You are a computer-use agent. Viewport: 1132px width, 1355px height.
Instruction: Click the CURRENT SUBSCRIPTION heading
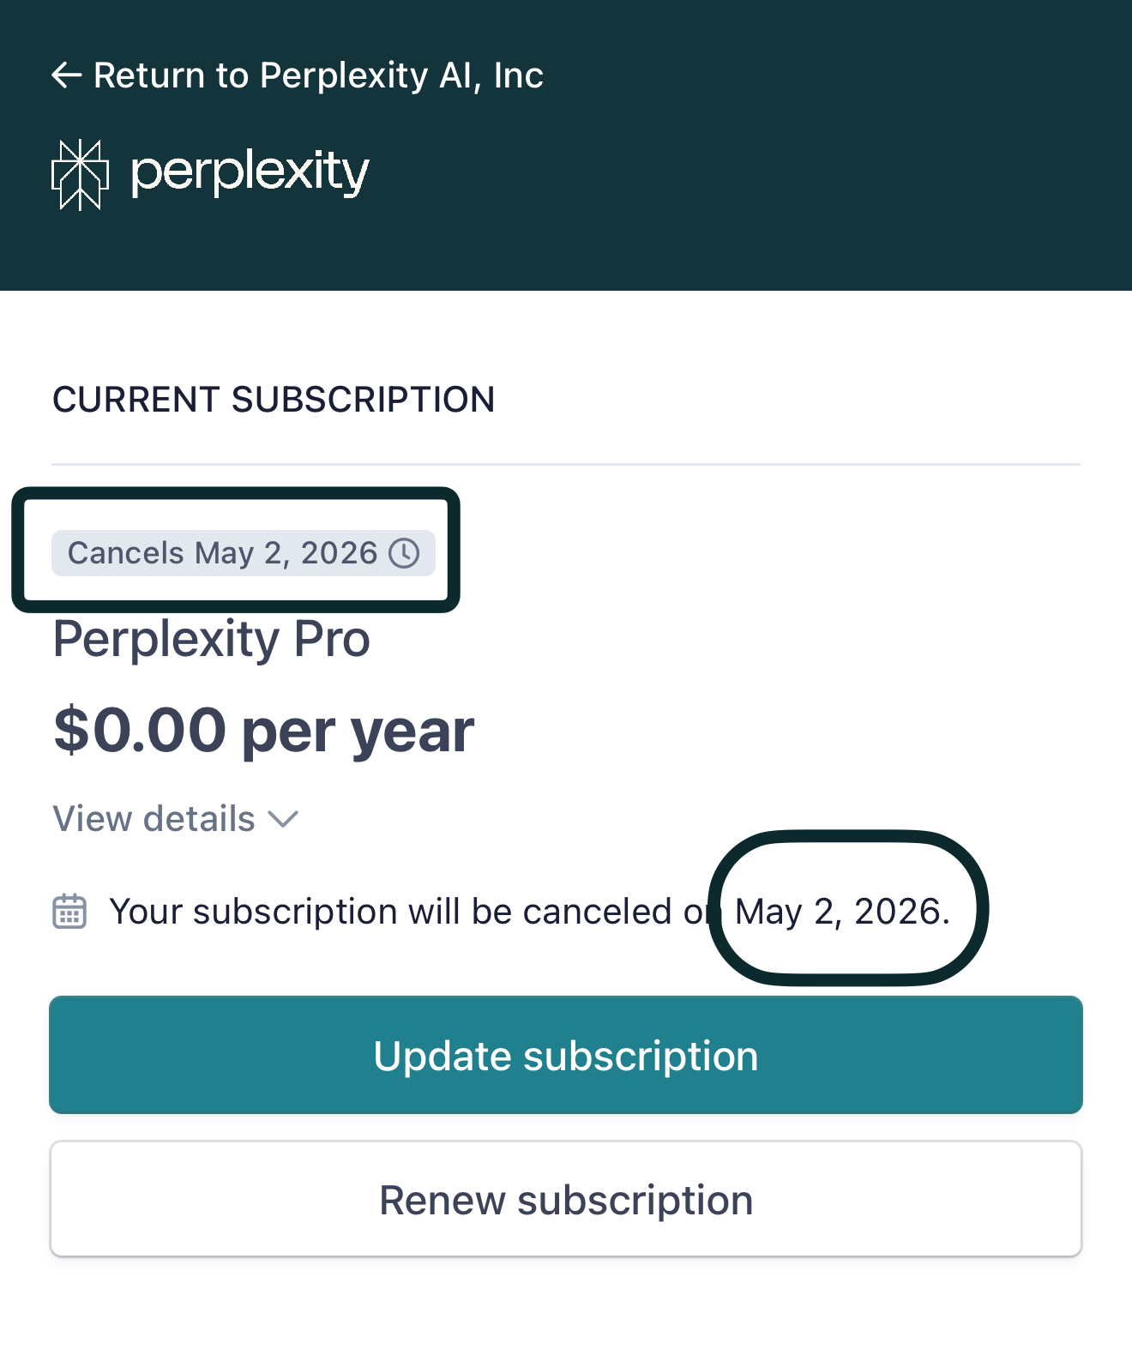(x=274, y=400)
